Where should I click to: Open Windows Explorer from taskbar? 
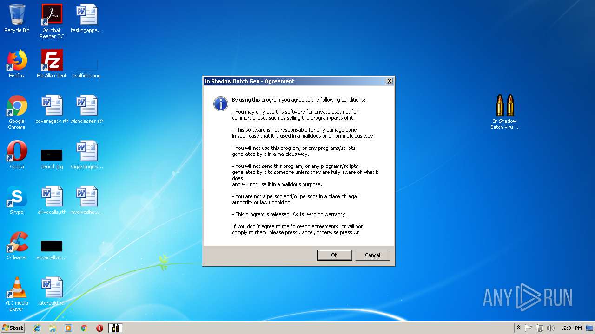click(53, 328)
